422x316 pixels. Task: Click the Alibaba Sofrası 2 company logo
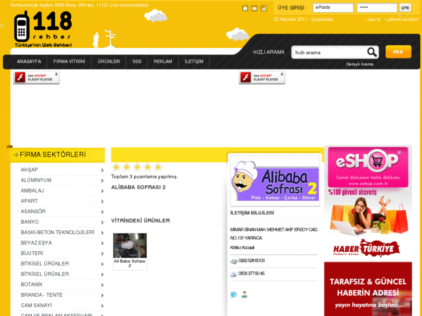pos(274,181)
